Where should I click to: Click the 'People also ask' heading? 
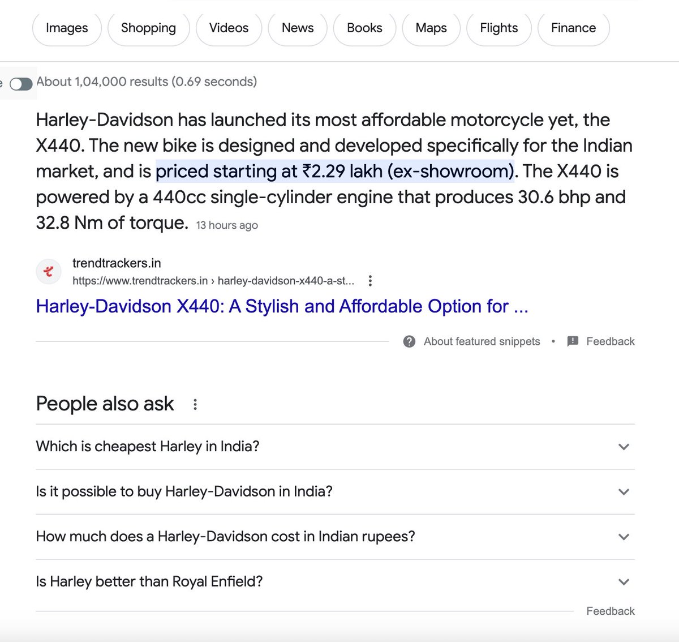tap(105, 404)
